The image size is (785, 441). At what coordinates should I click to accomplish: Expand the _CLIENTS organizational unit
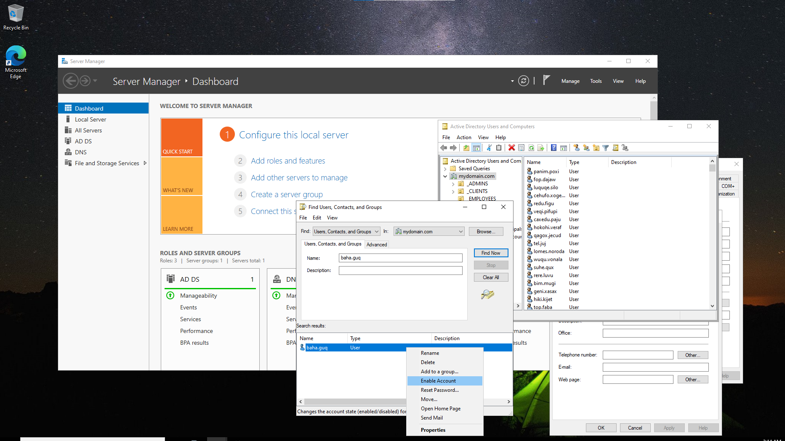coord(453,191)
